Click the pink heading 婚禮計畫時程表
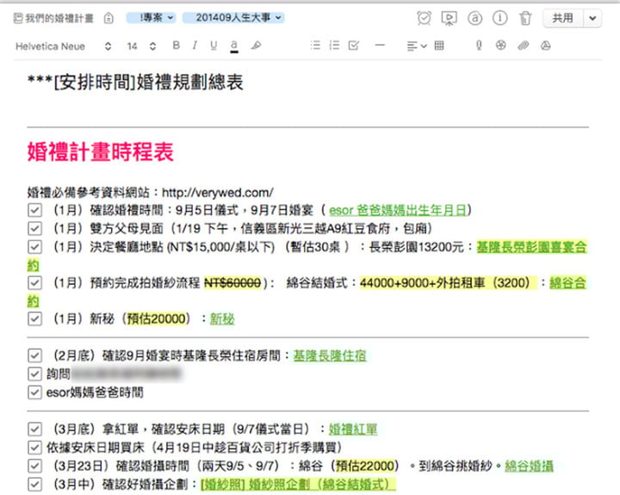620x495 pixels. coord(101,152)
